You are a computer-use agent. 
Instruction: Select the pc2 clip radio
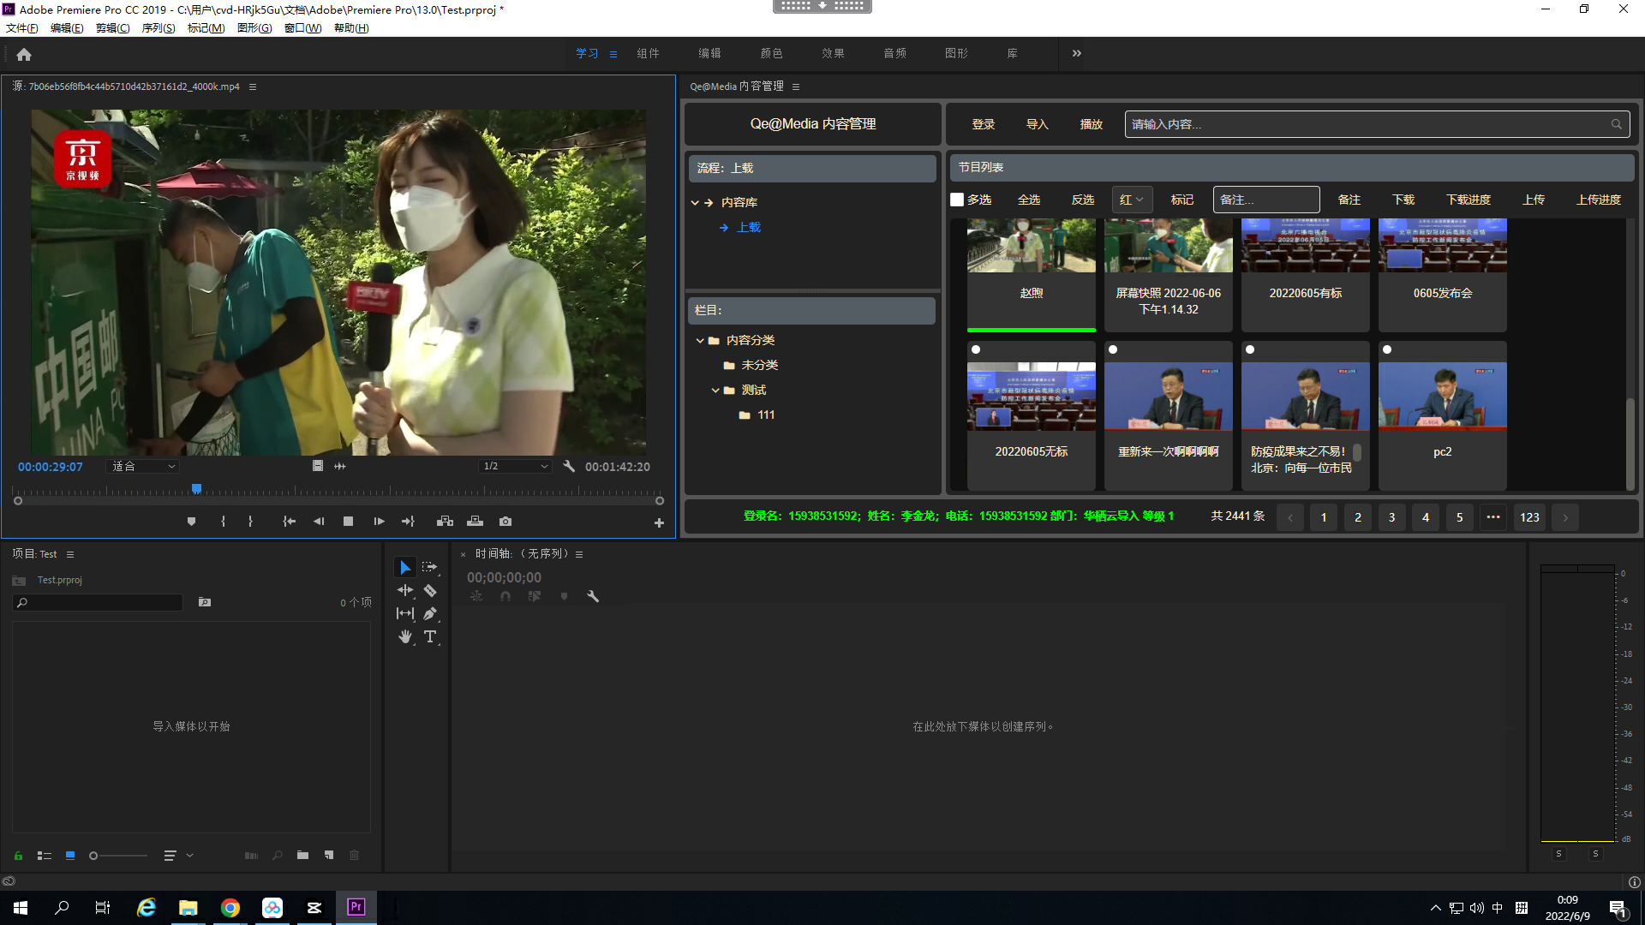coord(1387,349)
